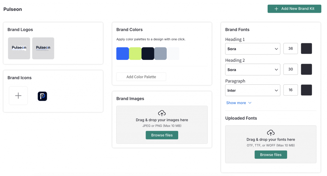327x176 pixels.
Task: Click the Uploaded Fonts cloud upload icon
Action: coord(271,133)
